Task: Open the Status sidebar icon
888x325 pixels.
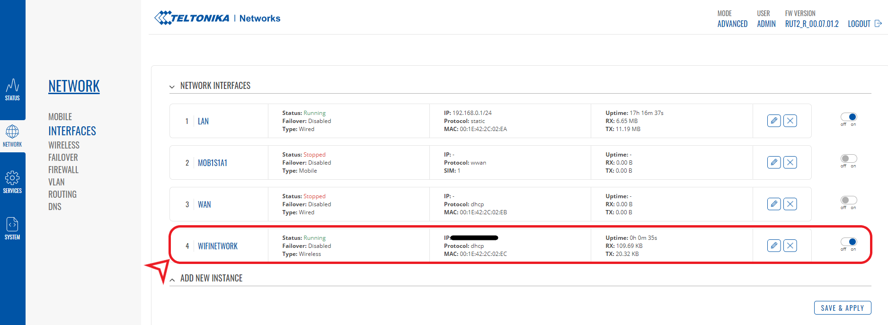Action: click(x=12, y=90)
